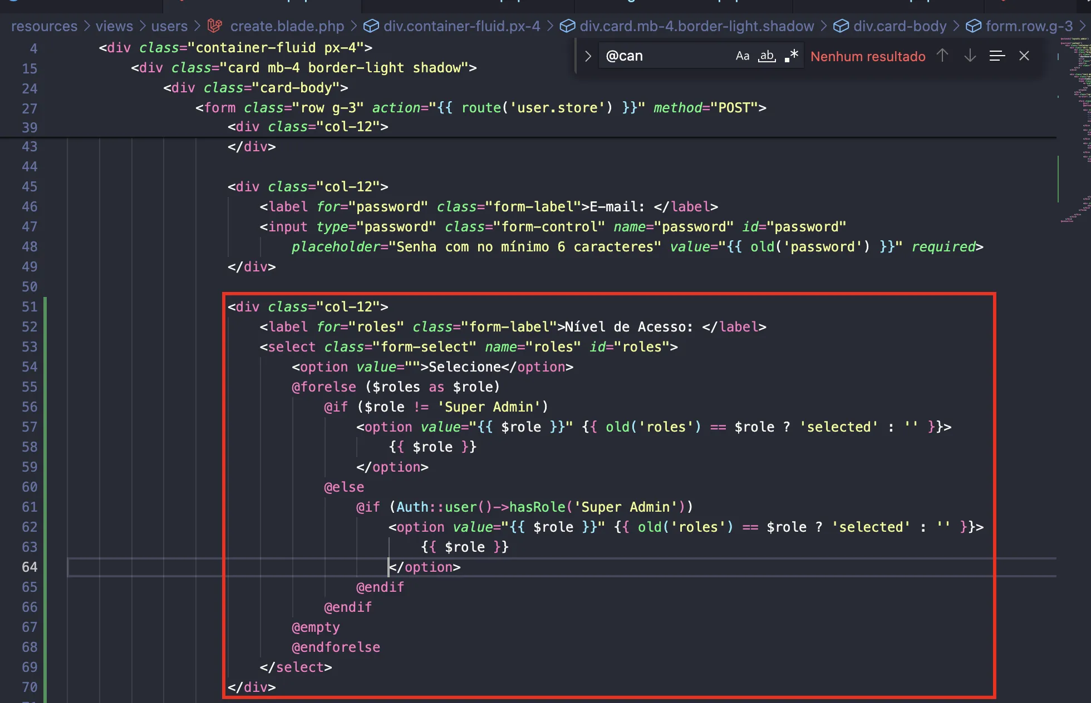Click the Find in Selection icon
Viewport: 1091px width, 703px height.
997,56
